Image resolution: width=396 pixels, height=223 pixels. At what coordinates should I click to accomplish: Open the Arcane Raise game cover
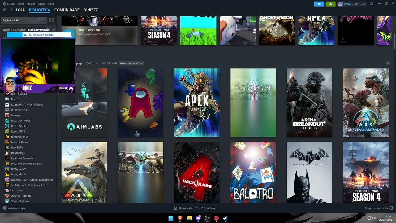253,103
